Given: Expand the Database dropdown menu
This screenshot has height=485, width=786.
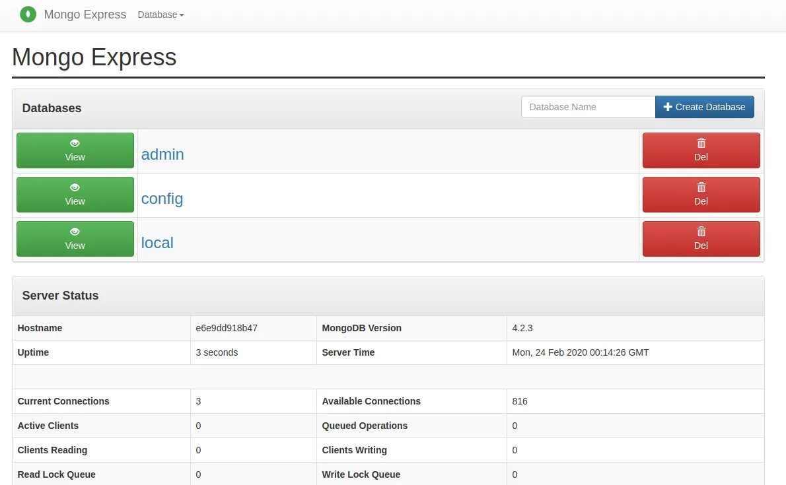Looking at the screenshot, I should [x=161, y=15].
